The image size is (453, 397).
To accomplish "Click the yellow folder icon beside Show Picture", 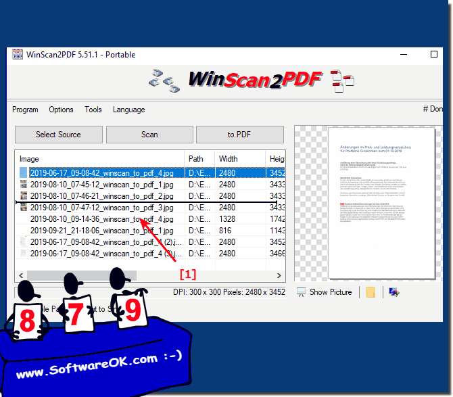I will click(371, 292).
